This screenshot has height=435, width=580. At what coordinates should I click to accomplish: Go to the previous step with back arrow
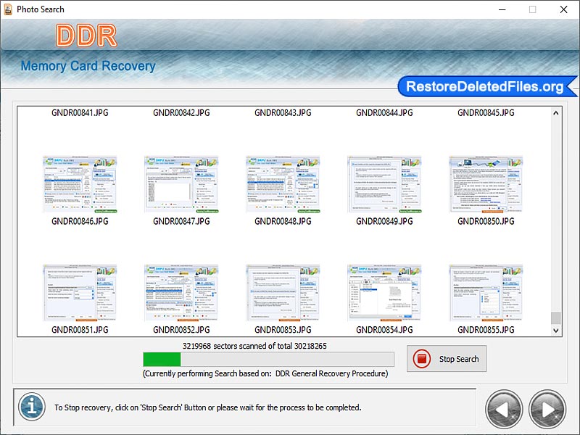point(504,409)
